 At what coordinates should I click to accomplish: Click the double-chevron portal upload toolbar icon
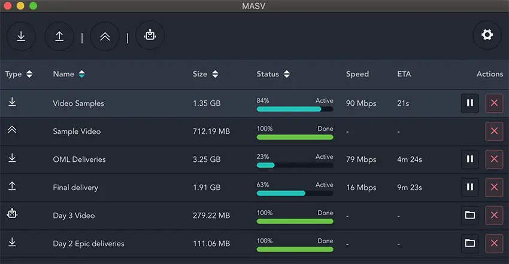click(x=105, y=36)
